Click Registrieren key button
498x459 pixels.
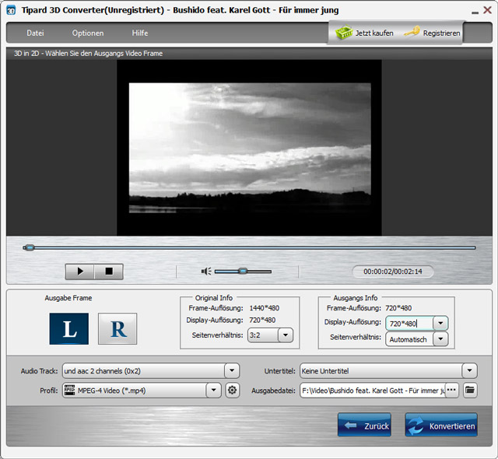pyautogui.click(x=432, y=33)
